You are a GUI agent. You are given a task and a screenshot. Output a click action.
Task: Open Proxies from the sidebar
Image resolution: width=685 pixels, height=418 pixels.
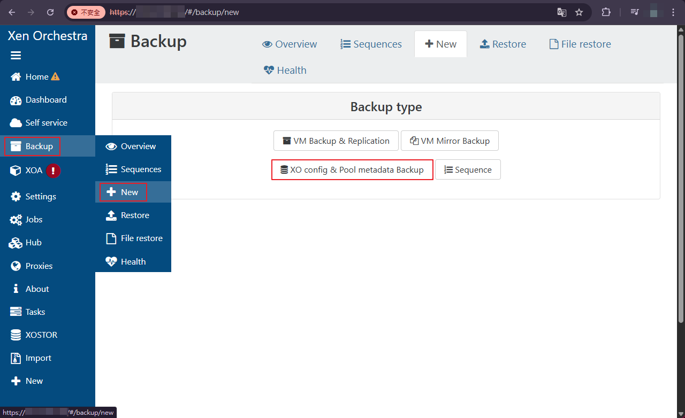[x=32, y=266]
